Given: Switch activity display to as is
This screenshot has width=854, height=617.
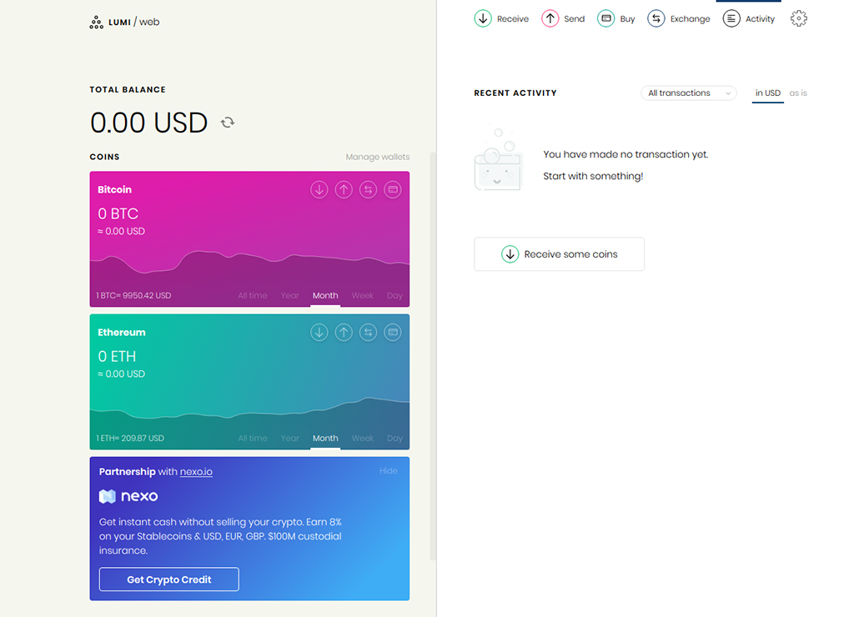Looking at the screenshot, I should (x=798, y=93).
